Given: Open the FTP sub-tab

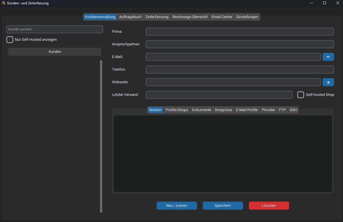Looking at the screenshot, I should coord(282,110).
